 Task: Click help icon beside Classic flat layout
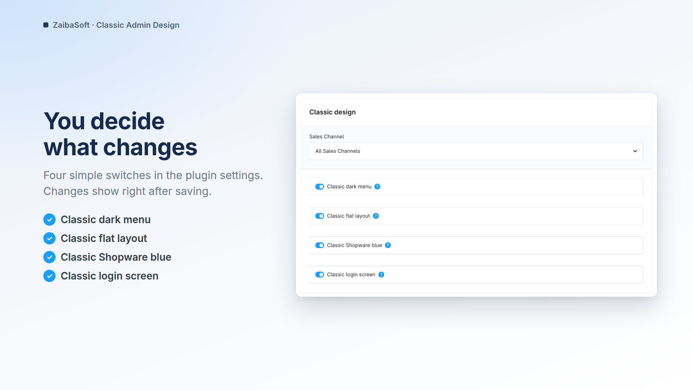[x=376, y=216]
